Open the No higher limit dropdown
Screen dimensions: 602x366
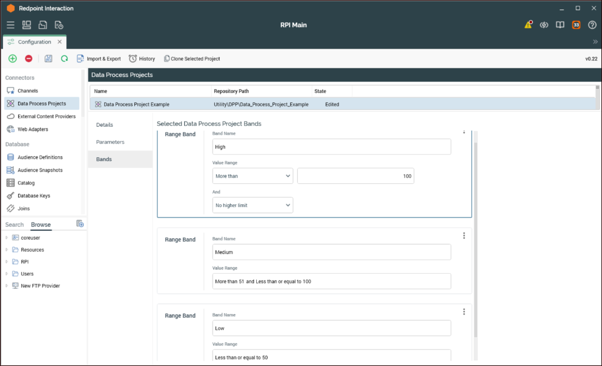(252, 205)
